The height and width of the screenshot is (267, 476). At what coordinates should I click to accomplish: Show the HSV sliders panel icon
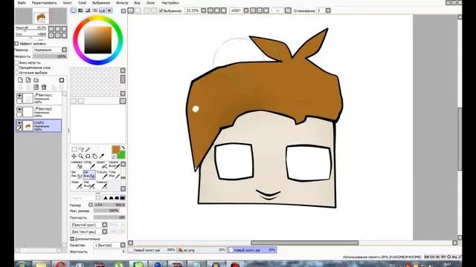88,10
